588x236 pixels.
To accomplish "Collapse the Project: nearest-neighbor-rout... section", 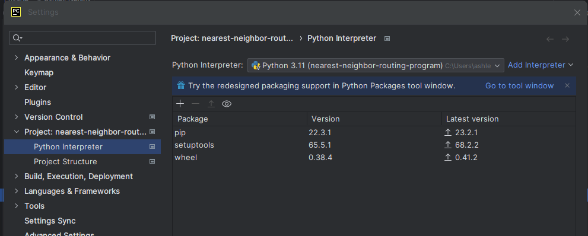I will coord(16,132).
